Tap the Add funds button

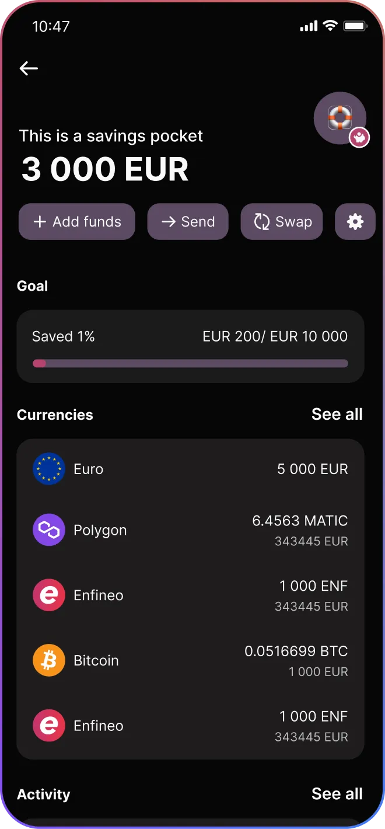click(77, 222)
